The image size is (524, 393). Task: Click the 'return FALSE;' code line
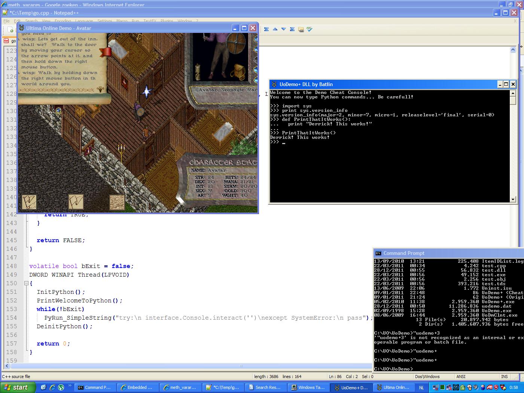tap(61, 240)
